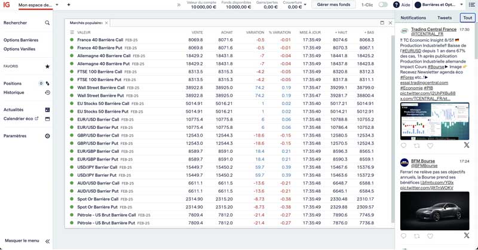The height and width of the screenshot is (250, 478).
Task: Open Options Barrières menu item
Action: click(21, 40)
